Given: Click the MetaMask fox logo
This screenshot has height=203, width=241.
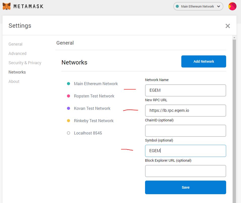Looking at the screenshot, I should 7,6.
